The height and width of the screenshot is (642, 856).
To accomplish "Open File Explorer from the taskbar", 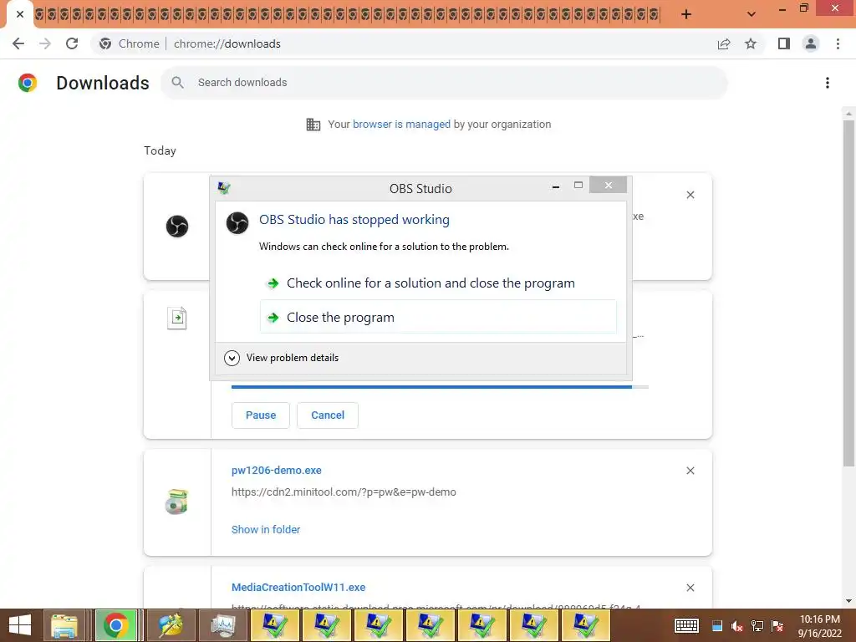I will [x=64, y=625].
